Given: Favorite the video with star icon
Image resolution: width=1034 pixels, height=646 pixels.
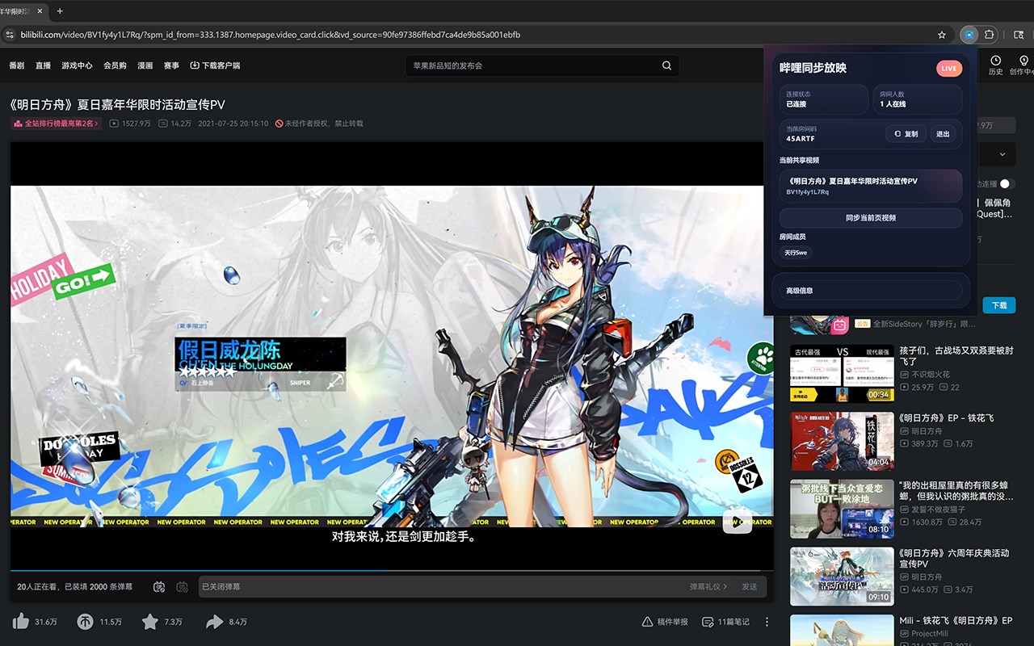Looking at the screenshot, I should pyautogui.click(x=149, y=622).
